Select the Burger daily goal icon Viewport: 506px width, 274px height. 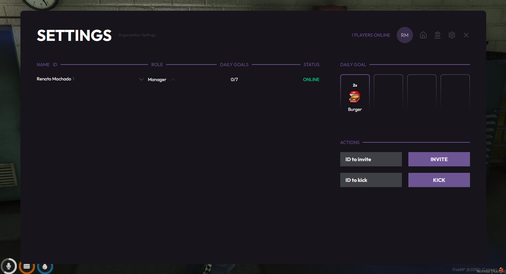355,97
